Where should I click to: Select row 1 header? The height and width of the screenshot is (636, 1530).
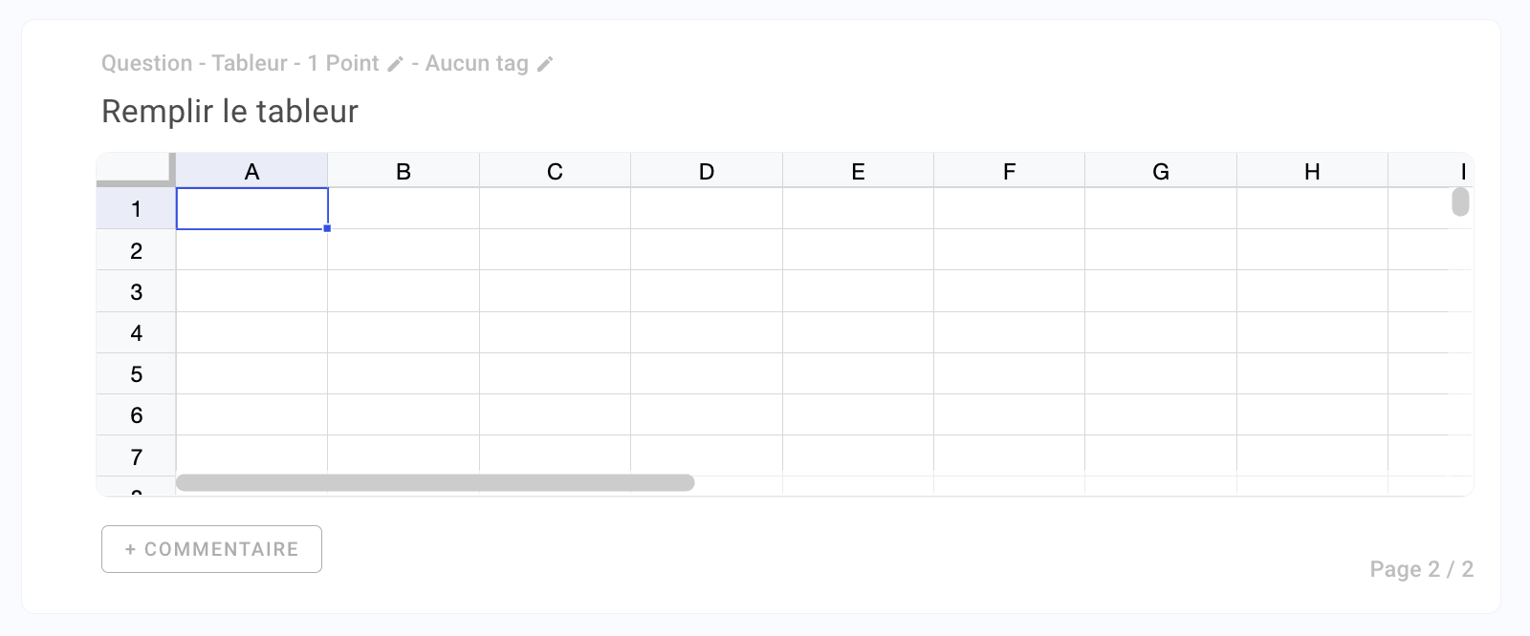tap(136, 209)
